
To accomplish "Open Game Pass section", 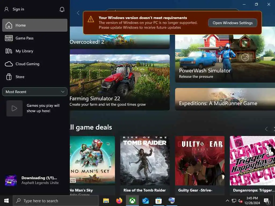I will point(35,38).
